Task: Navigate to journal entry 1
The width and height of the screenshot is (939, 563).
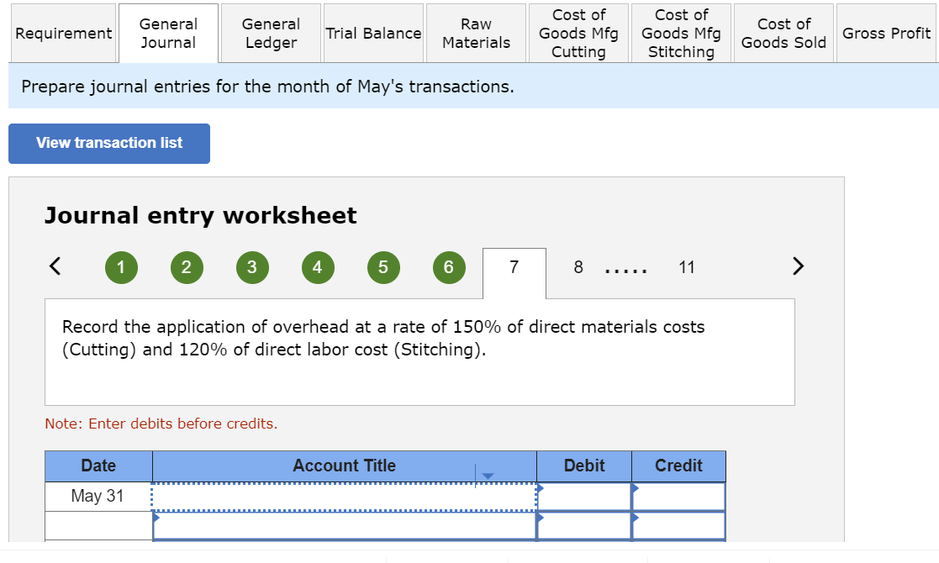Action: point(121,266)
